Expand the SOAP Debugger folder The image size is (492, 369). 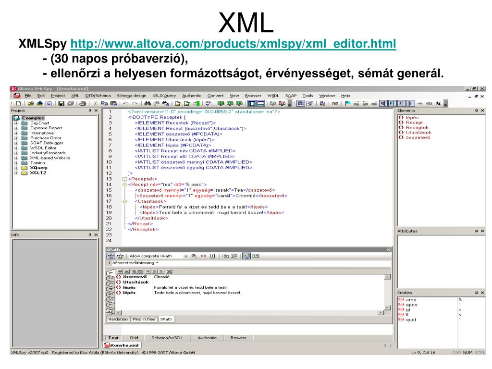[x=16, y=143]
